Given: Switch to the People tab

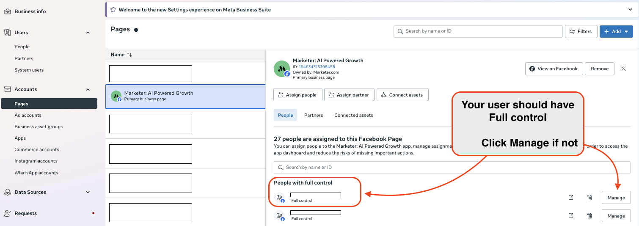Looking at the screenshot, I should [x=285, y=115].
